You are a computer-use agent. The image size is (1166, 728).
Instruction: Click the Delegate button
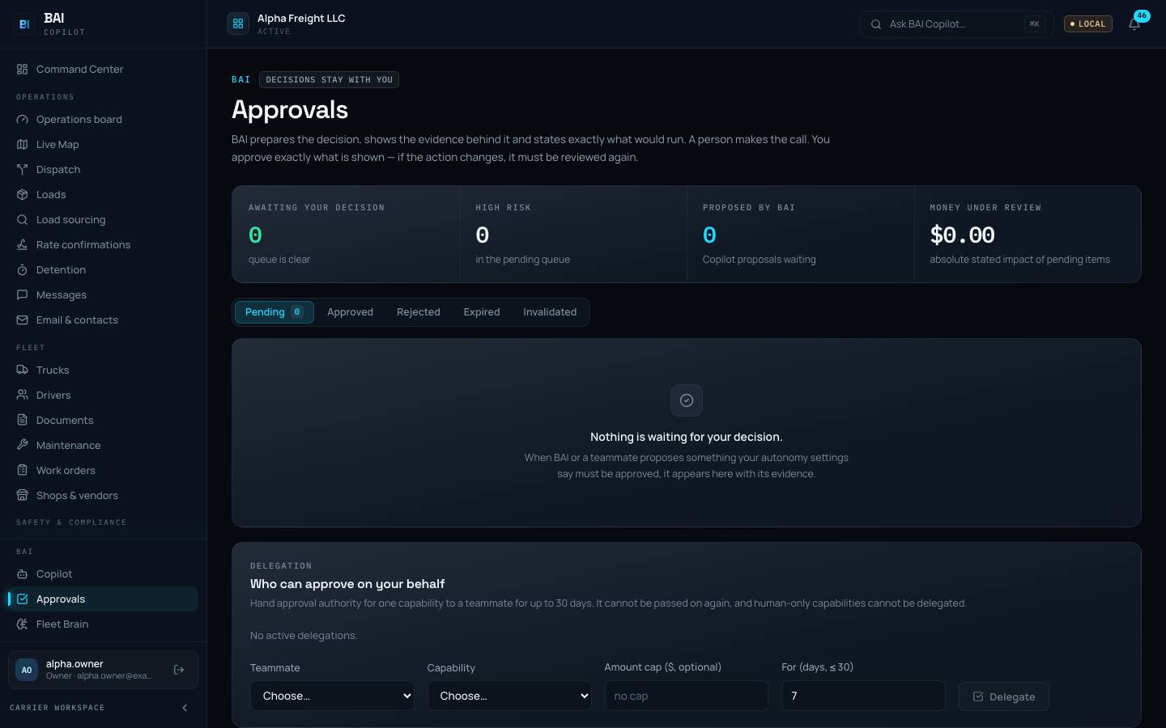1004,696
